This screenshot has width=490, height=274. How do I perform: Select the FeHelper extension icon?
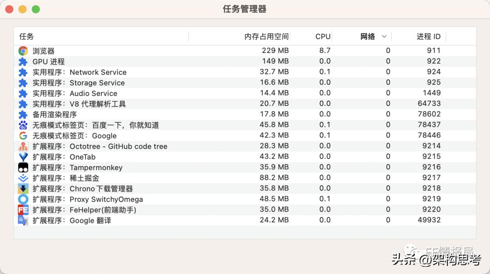point(23,210)
